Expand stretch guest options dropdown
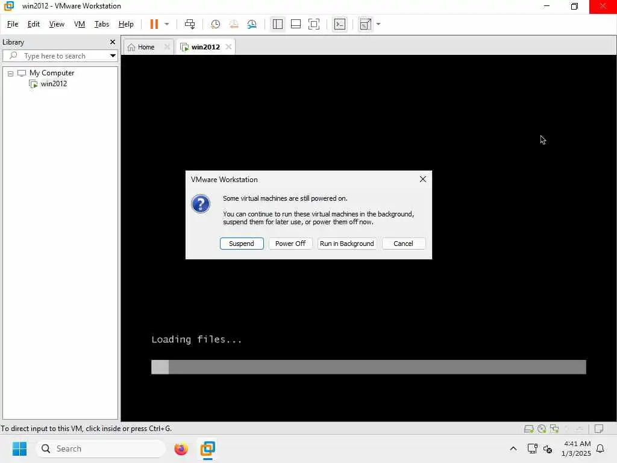This screenshot has width=617, height=463. coord(378,24)
